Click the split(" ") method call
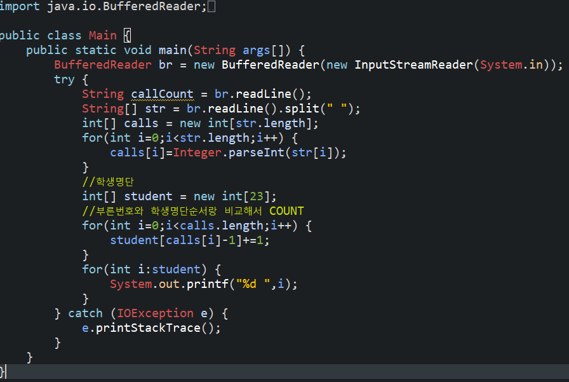569x382 pixels. coord(318,109)
